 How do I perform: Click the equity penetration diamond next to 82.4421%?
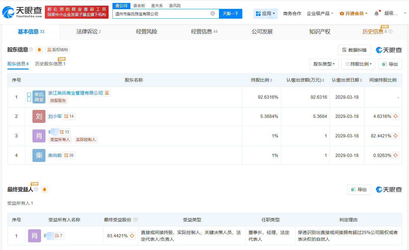tap(395, 136)
